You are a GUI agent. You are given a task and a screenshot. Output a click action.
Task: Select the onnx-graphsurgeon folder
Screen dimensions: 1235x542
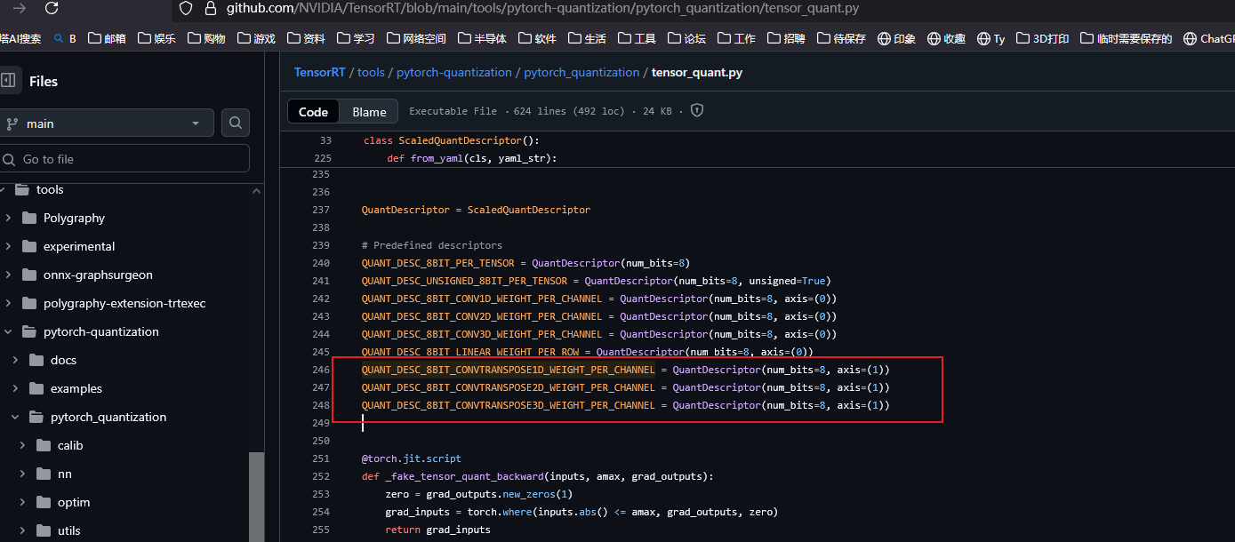98,275
